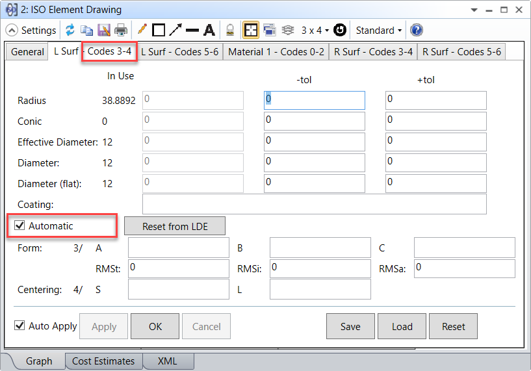
Task: Open Material 1 - Codes 0-2 tab
Action: click(276, 52)
